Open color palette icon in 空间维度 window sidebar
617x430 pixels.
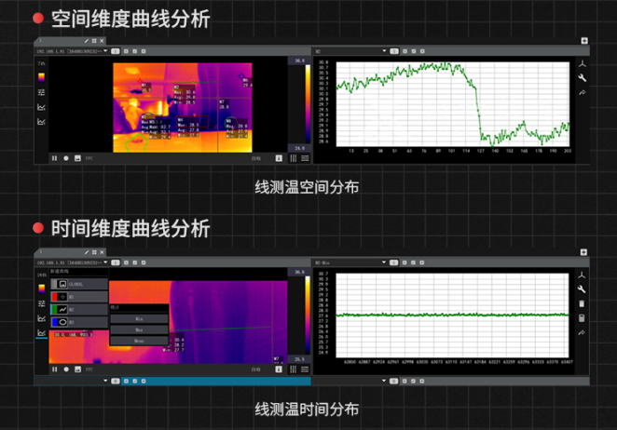(41, 77)
